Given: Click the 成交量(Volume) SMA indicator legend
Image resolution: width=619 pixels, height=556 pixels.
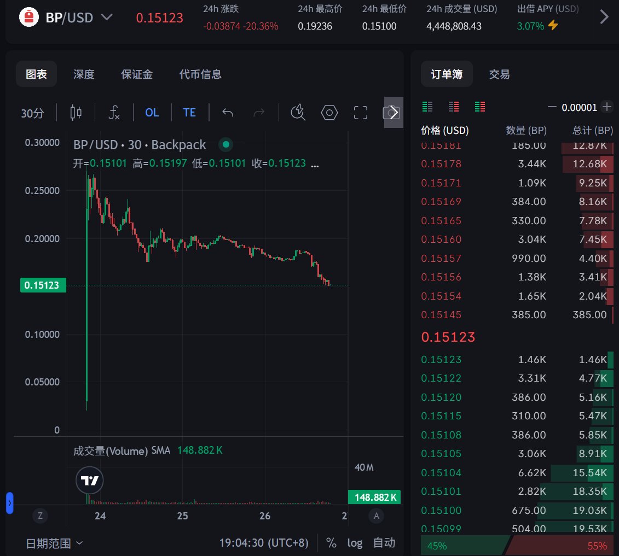Looking at the screenshot, I should tap(122, 450).
